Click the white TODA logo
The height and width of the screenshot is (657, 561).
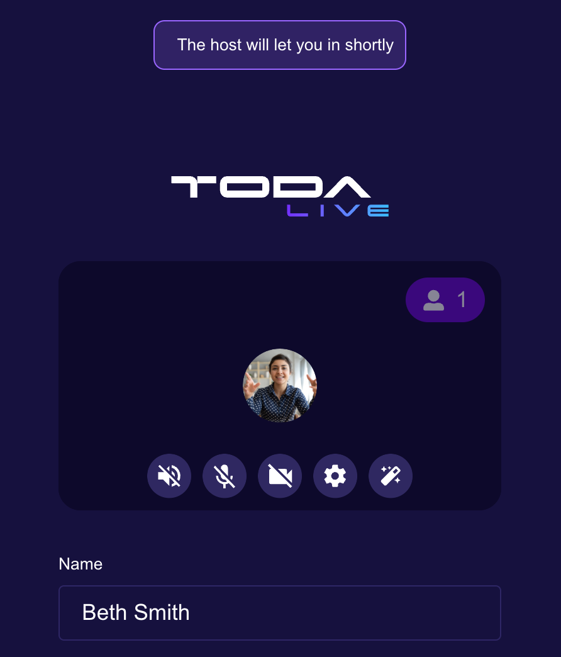(270, 187)
